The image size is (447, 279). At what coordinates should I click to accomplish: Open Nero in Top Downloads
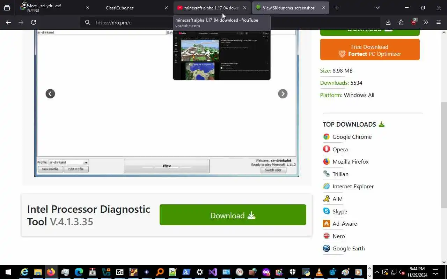click(339, 236)
